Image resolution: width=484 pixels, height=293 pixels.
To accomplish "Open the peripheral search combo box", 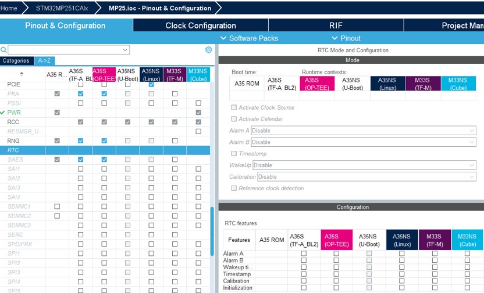I will 69,49.
